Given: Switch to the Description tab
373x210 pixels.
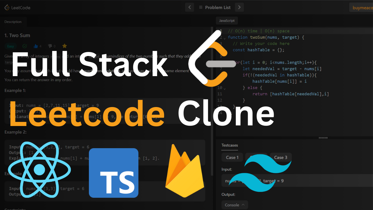Looking at the screenshot, I should 13,22.
